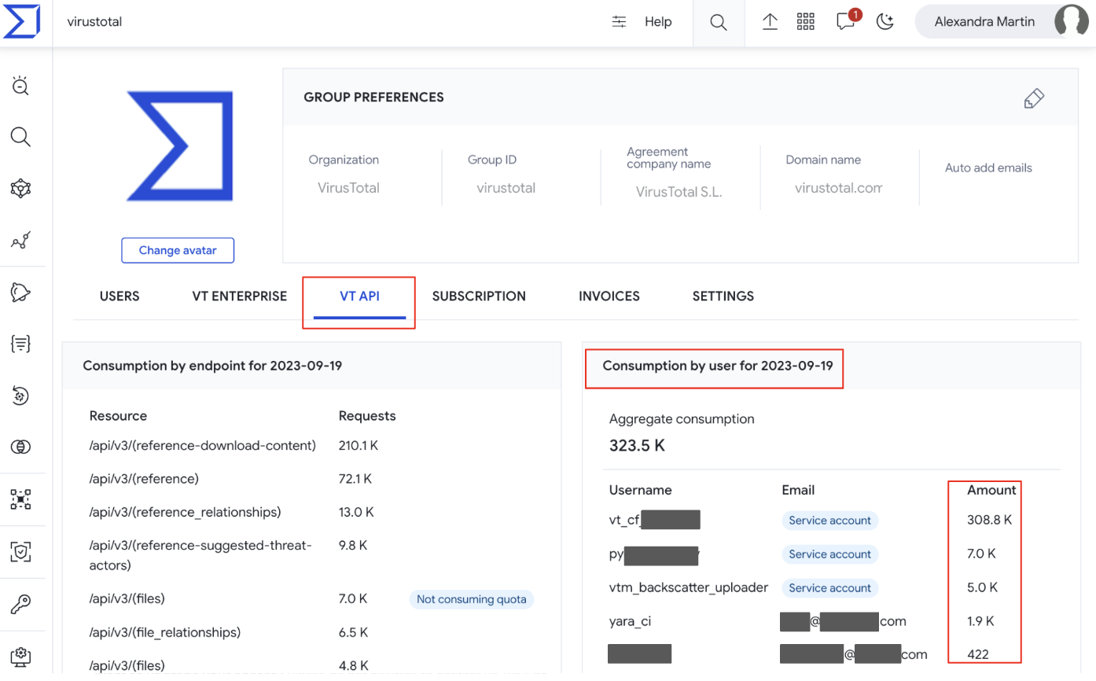
Task: Click the '1.9 K' amount value
Action: [x=980, y=621]
